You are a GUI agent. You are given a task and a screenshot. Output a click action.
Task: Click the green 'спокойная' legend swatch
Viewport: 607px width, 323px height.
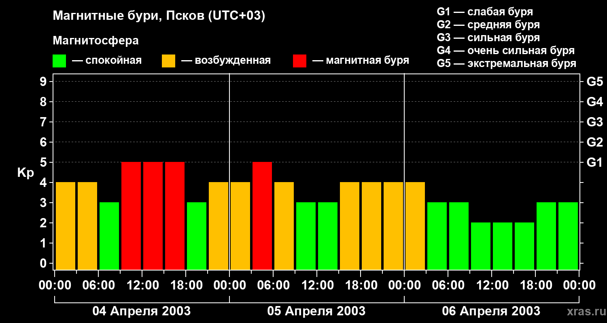pyautogui.click(x=59, y=61)
